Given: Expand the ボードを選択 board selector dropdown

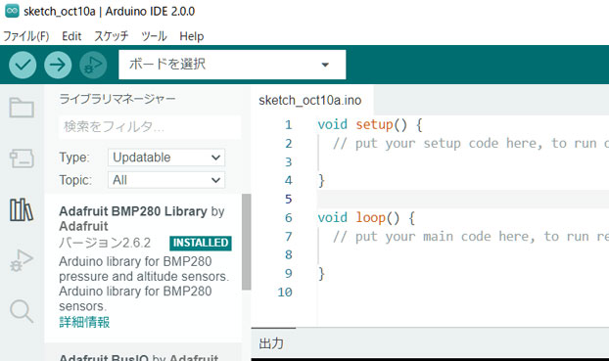Looking at the screenshot, I should pyautogui.click(x=232, y=65).
